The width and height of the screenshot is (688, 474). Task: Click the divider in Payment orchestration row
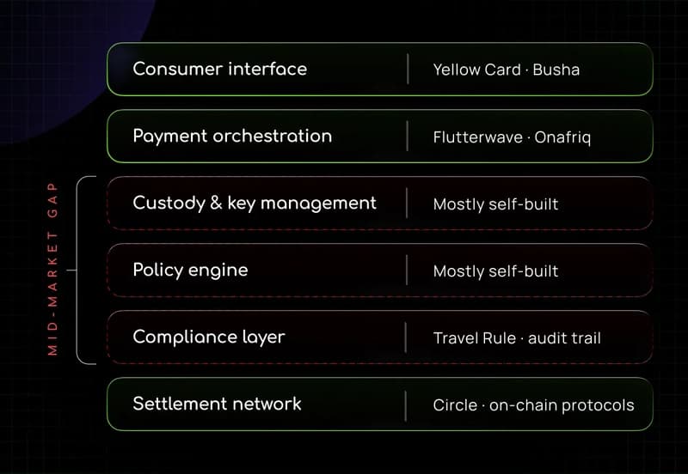click(x=407, y=137)
